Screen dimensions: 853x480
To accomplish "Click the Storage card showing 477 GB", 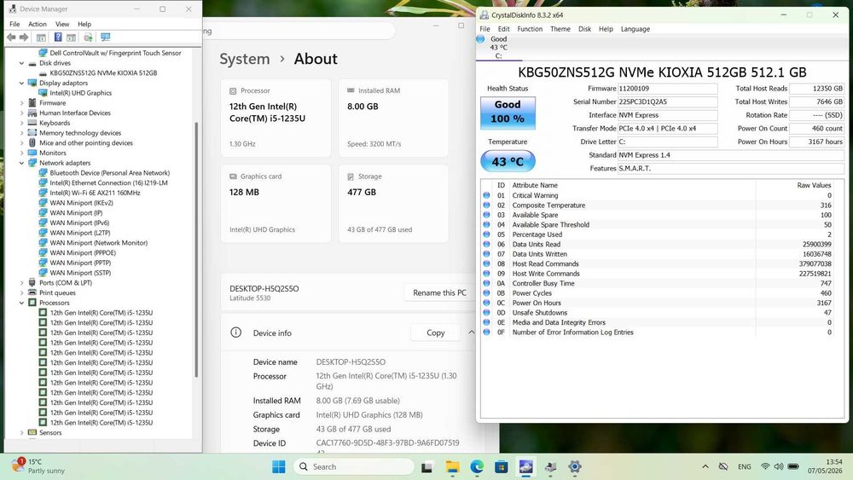I will click(x=393, y=203).
